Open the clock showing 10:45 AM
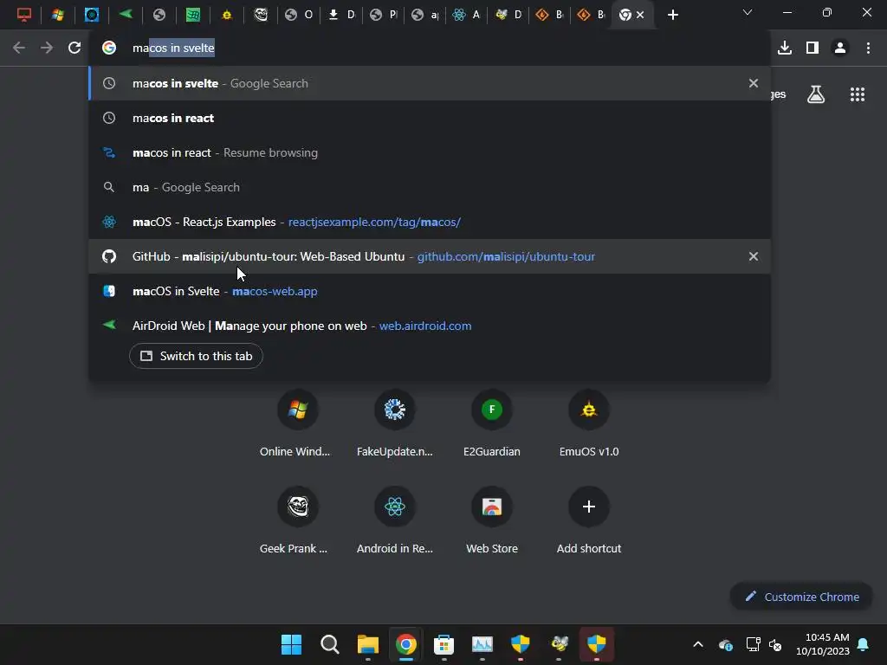The image size is (887, 665). tap(823, 644)
